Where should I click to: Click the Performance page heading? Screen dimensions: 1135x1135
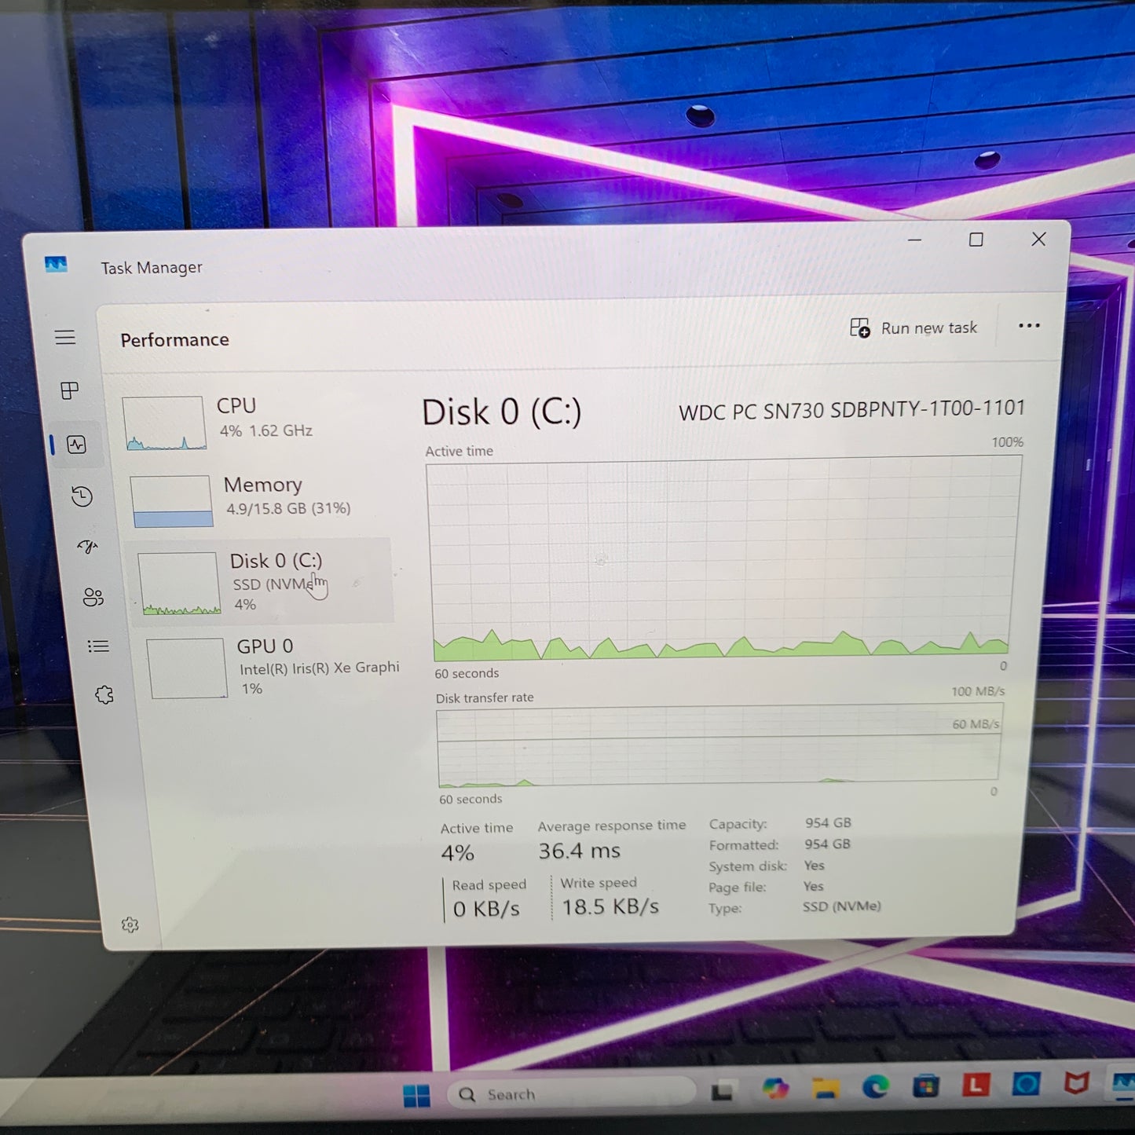click(174, 339)
